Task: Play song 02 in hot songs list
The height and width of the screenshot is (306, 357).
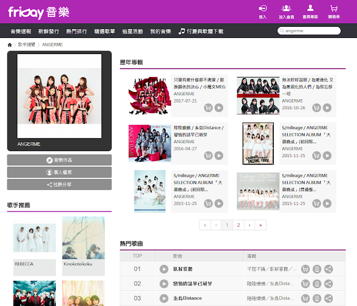Action: point(163,284)
